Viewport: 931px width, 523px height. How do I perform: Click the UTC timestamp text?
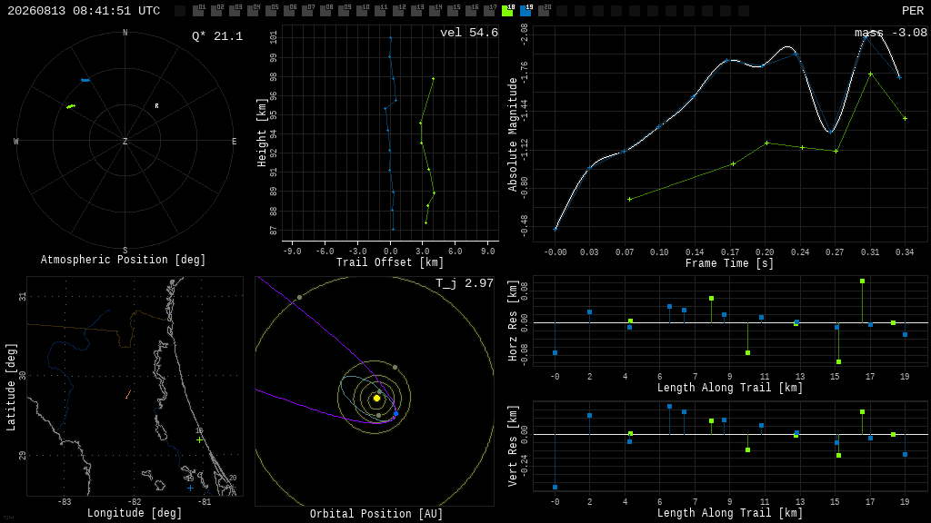[x=84, y=11]
